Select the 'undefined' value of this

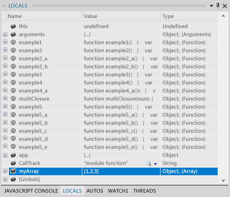point(96,26)
